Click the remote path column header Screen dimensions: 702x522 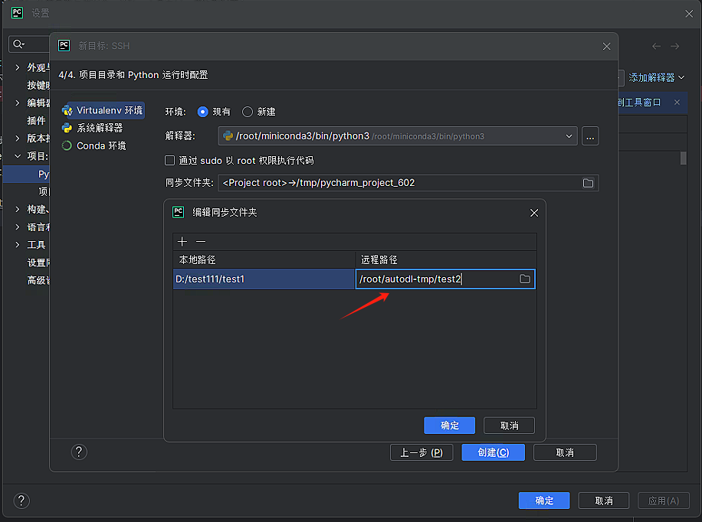click(446, 260)
